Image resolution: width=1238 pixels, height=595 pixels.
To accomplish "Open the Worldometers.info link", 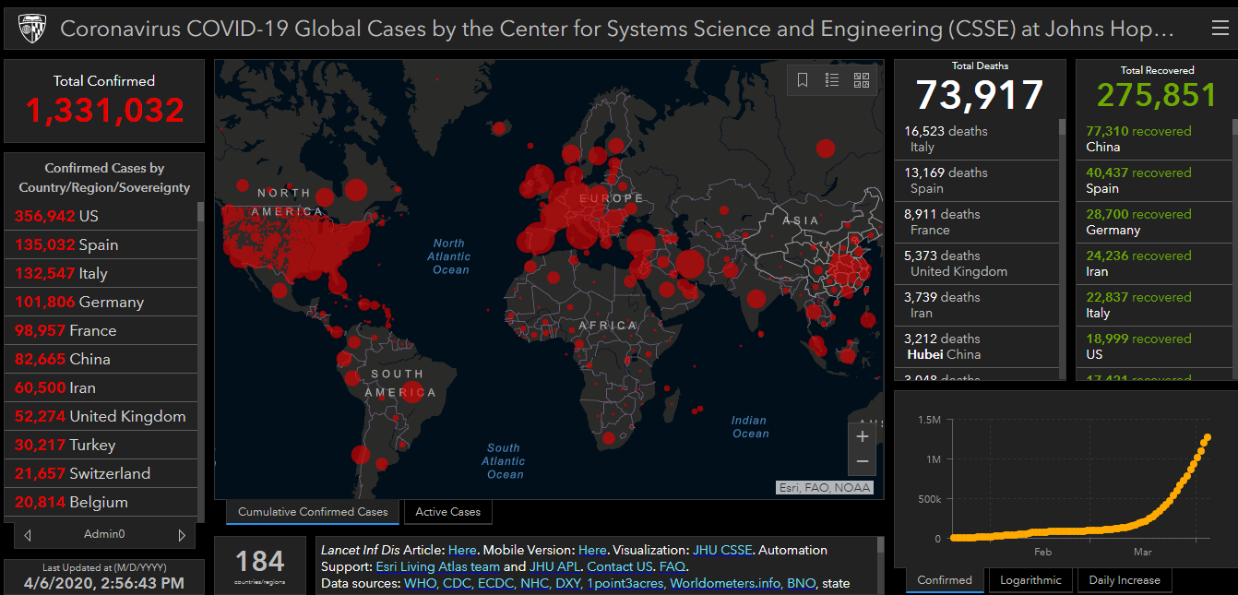I will click(725, 583).
